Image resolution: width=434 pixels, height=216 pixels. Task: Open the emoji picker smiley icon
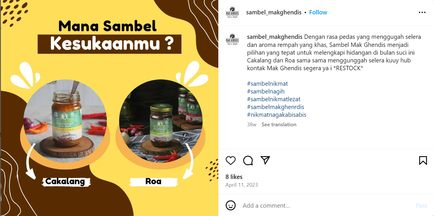coord(231,205)
